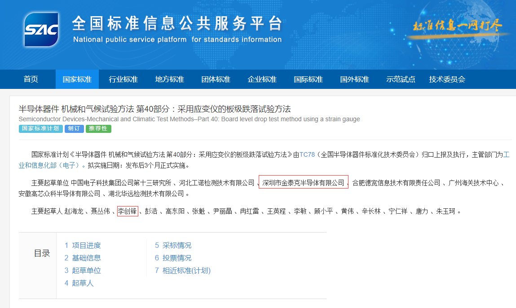Open the 技术委员会 tab
516x308 pixels.
447,79
